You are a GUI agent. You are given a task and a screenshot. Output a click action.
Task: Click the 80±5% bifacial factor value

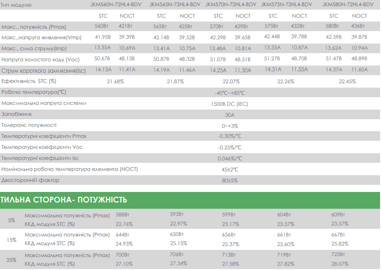pos(229,180)
